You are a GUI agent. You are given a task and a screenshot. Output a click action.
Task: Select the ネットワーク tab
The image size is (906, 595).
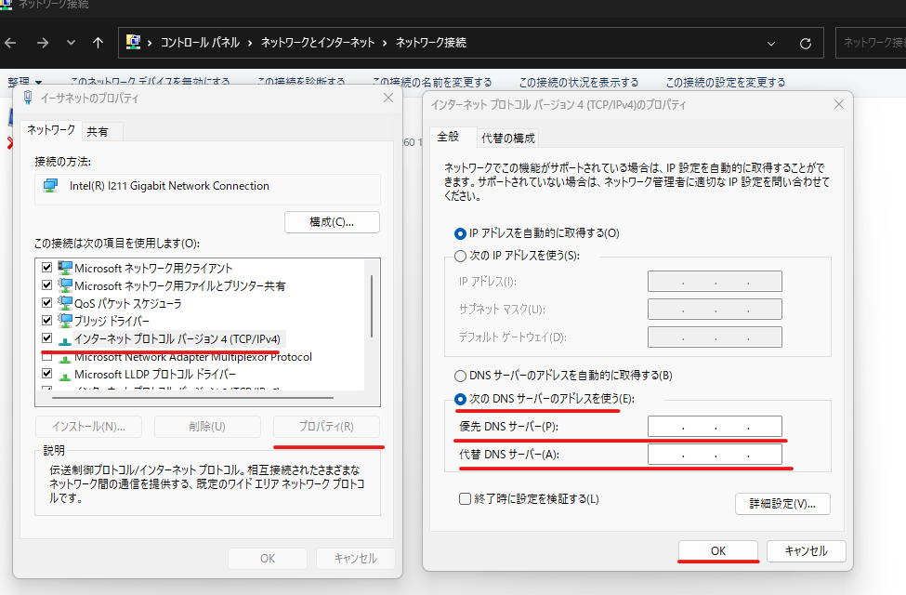51,130
